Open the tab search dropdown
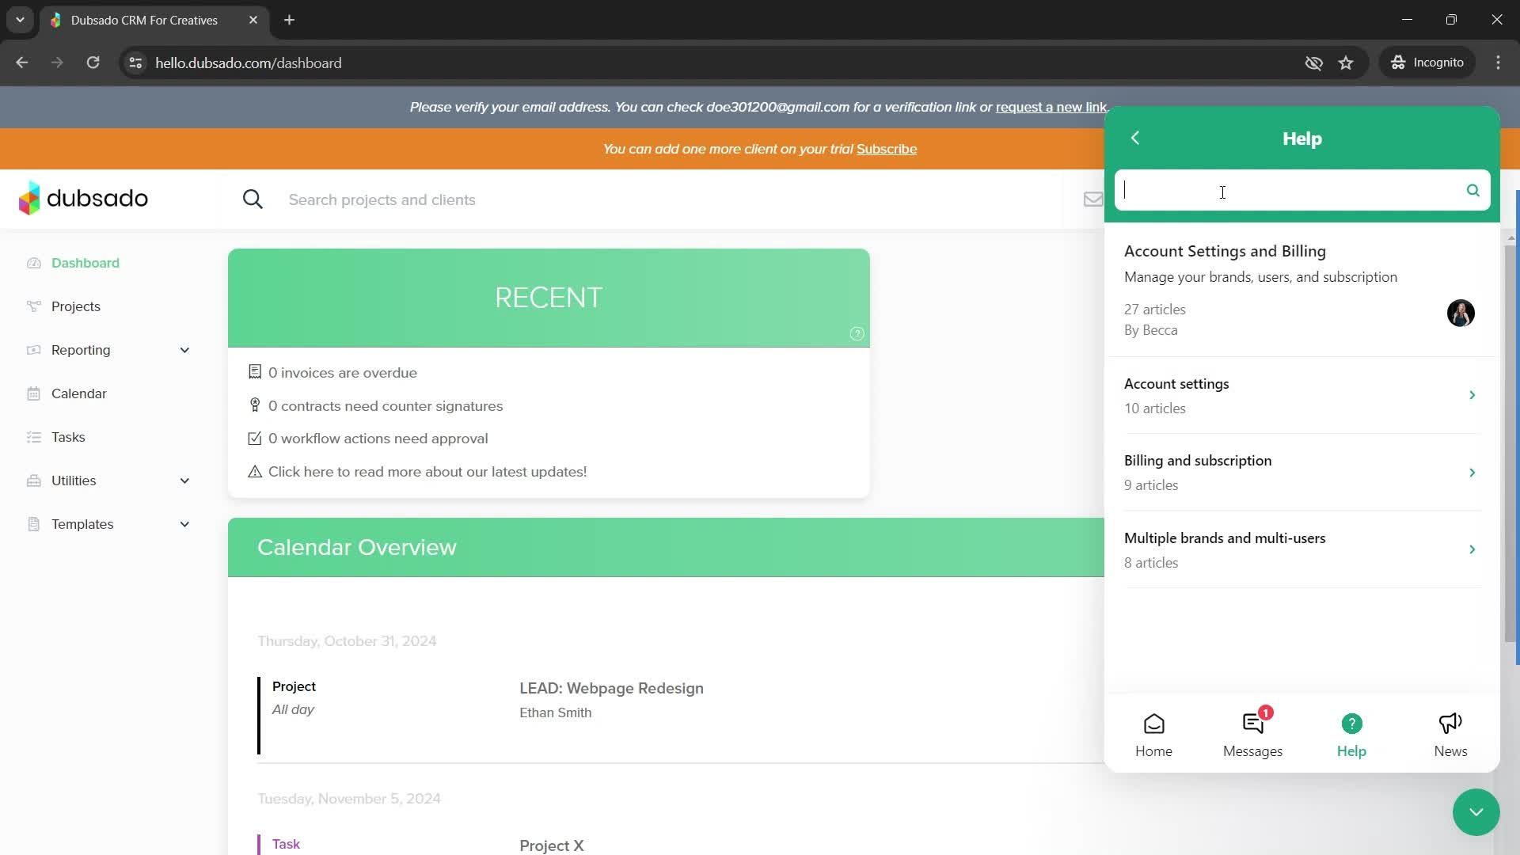The height and width of the screenshot is (855, 1520). (20, 20)
